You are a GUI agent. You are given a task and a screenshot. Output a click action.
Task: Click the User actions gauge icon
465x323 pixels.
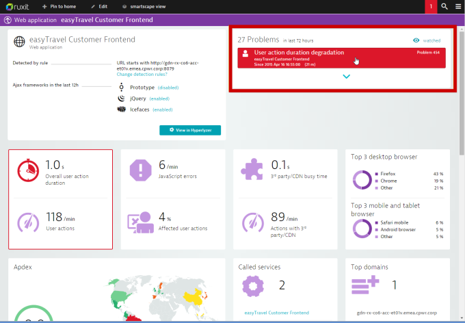(28, 222)
